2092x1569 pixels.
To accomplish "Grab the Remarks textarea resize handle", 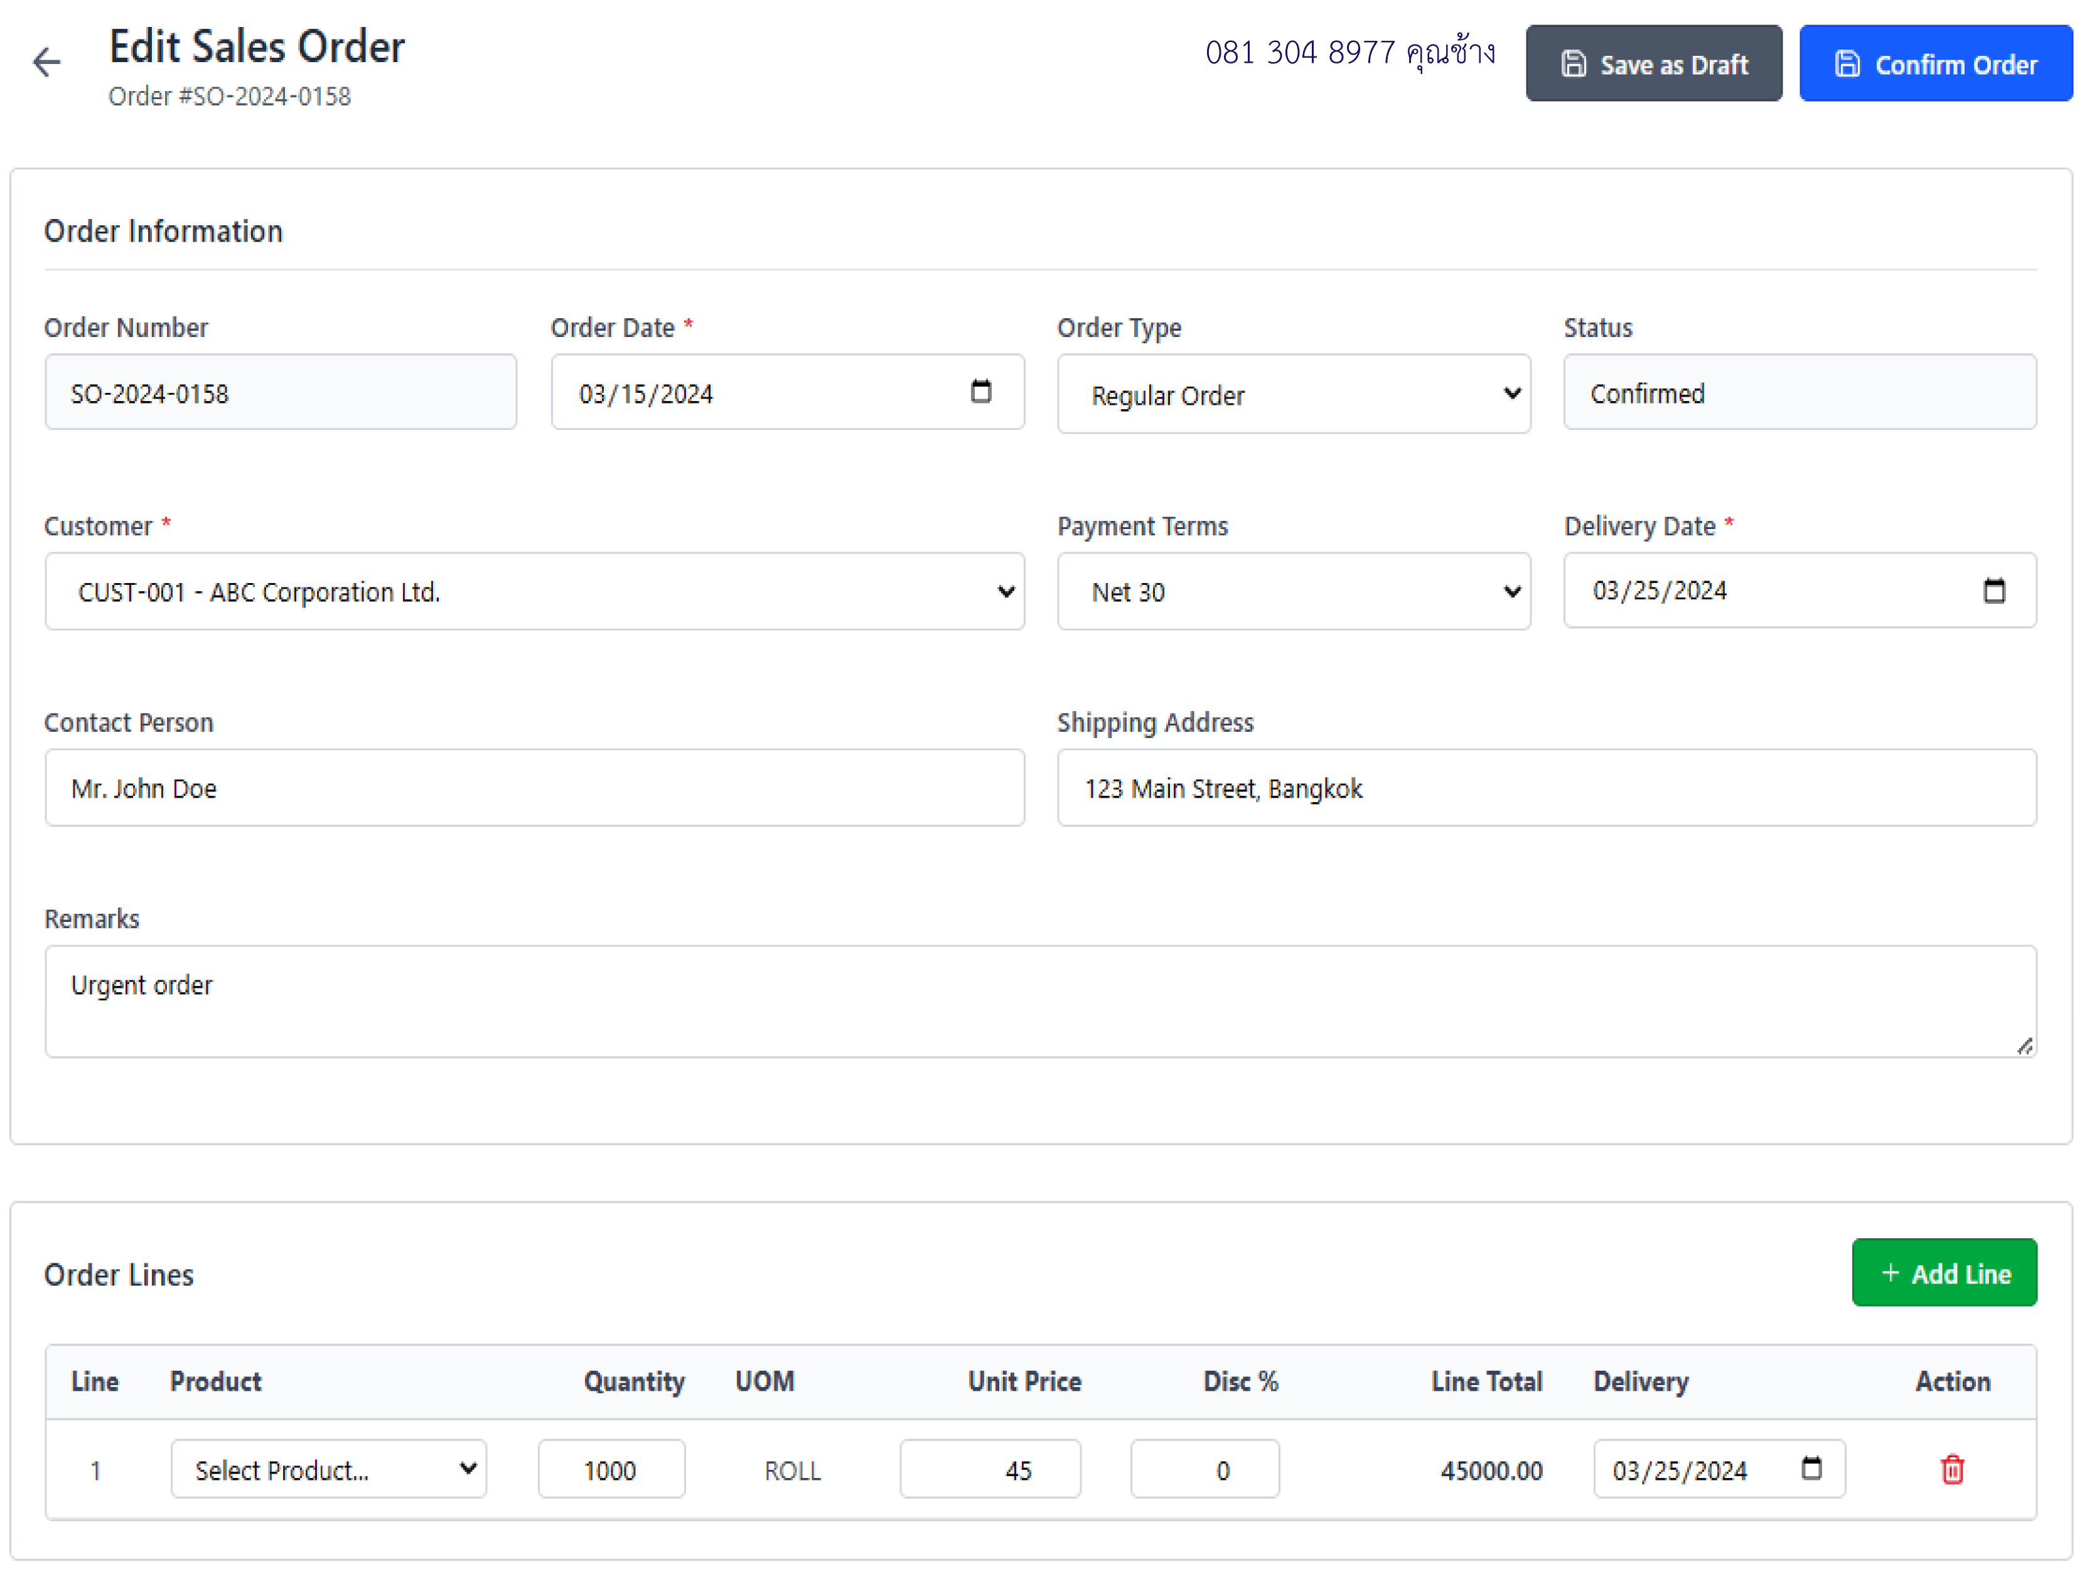I will pyautogui.click(x=2024, y=1045).
